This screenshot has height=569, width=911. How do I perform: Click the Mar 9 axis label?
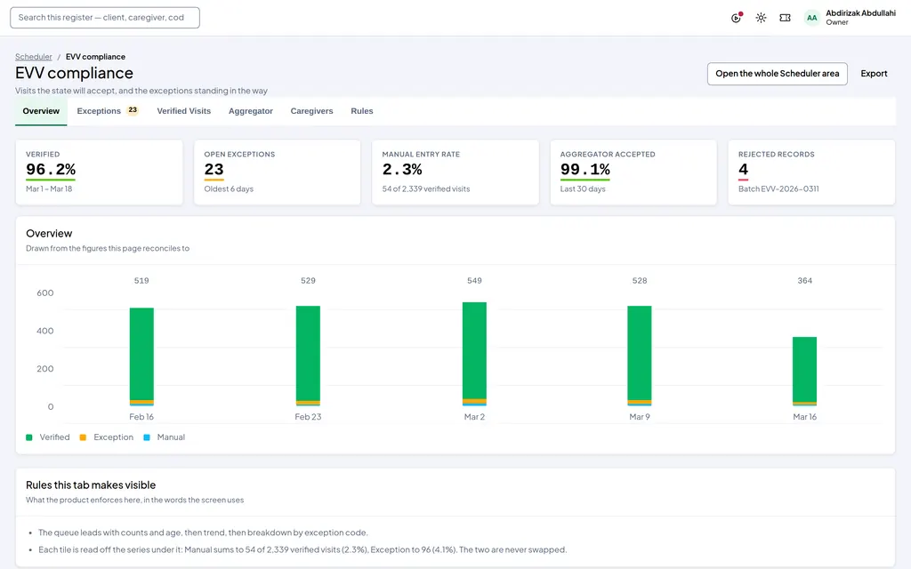(x=639, y=417)
